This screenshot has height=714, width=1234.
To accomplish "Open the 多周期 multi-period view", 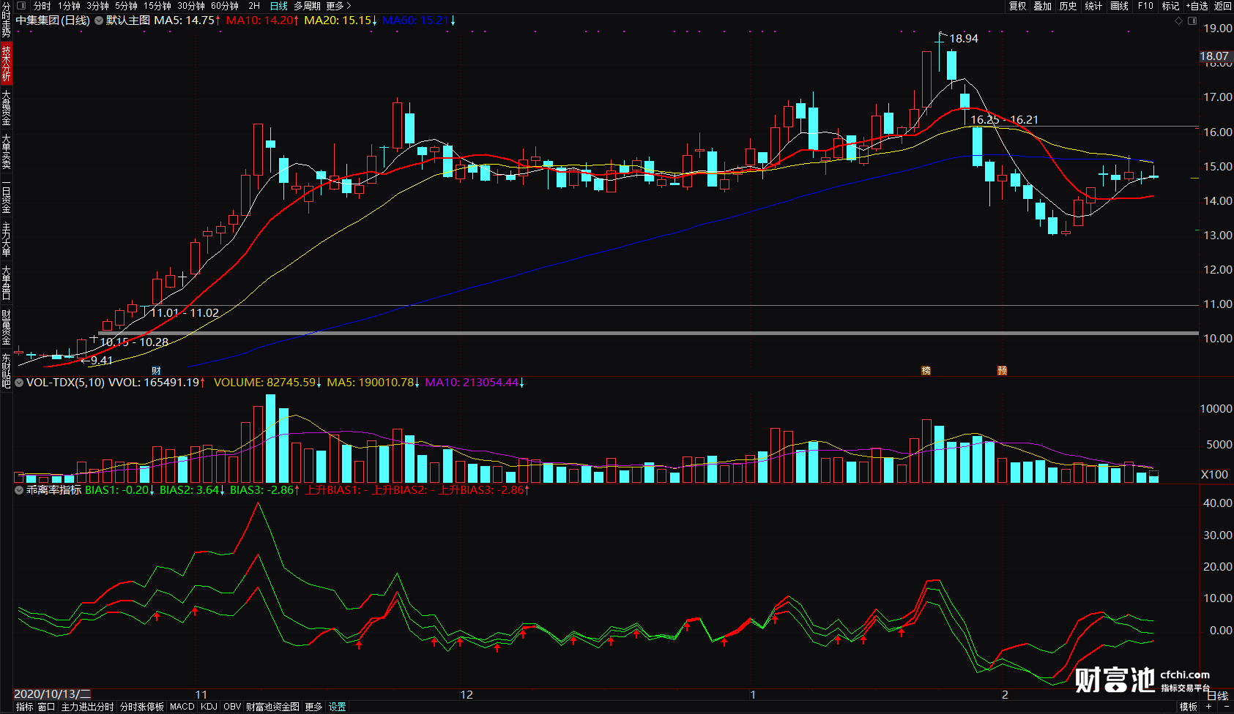I will (307, 6).
